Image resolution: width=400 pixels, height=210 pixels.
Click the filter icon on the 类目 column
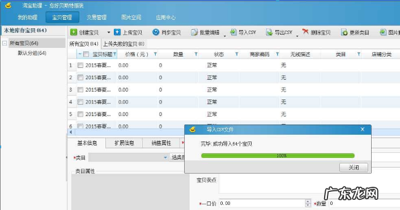coord(359,54)
